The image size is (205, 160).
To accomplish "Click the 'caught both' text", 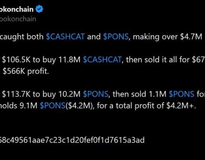I will click(x=22, y=37).
